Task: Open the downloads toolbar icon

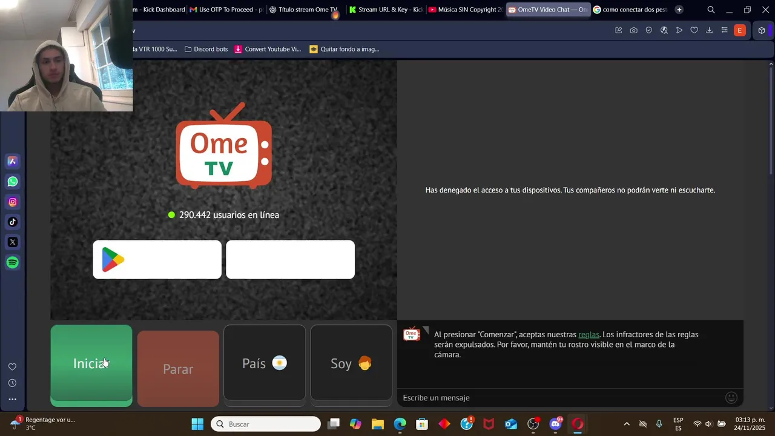Action: tap(709, 30)
